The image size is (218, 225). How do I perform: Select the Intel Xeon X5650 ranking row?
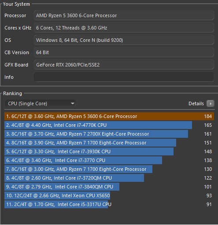pyautogui.click(x=109, y=195)
